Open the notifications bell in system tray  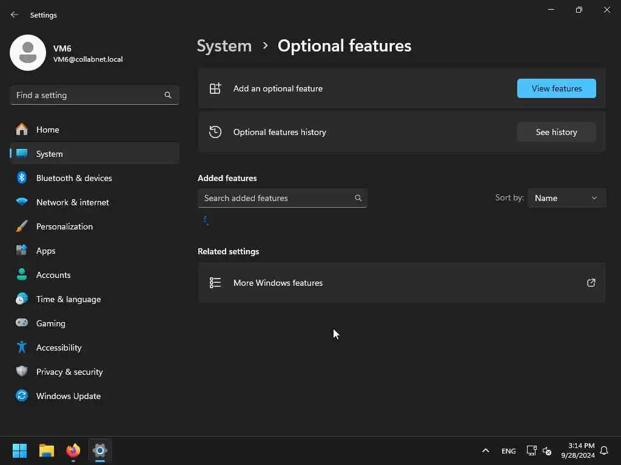[604, 450]
